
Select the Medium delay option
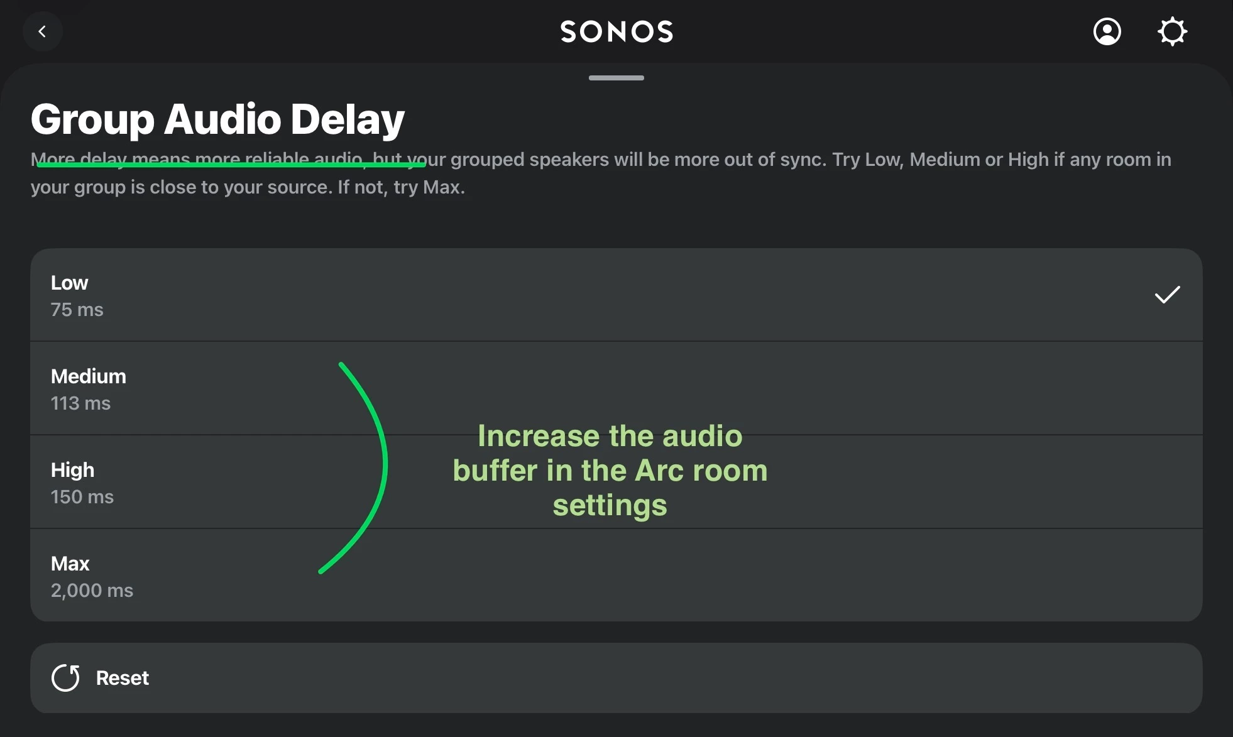click(89, 376)
